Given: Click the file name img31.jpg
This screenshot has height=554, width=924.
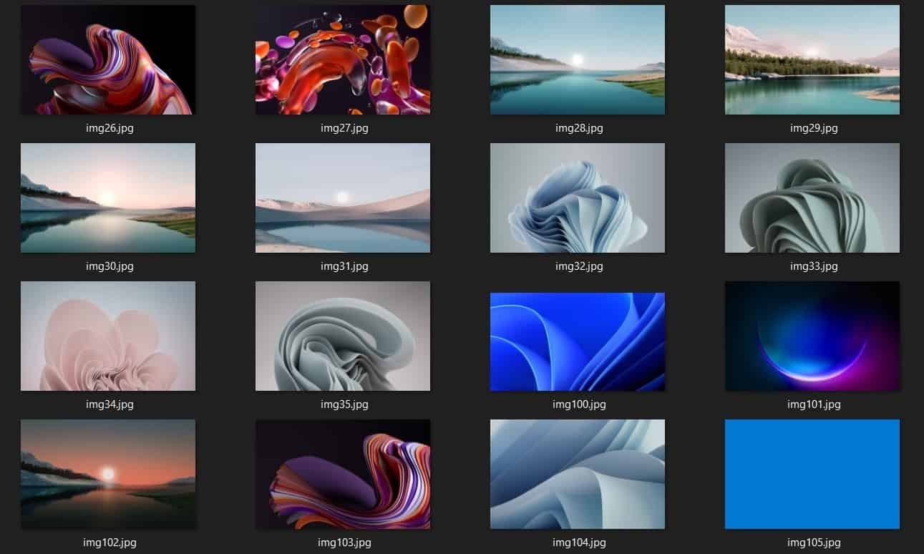Looking at the screenshot, I should pyautogui.click(x=344, y=266).
